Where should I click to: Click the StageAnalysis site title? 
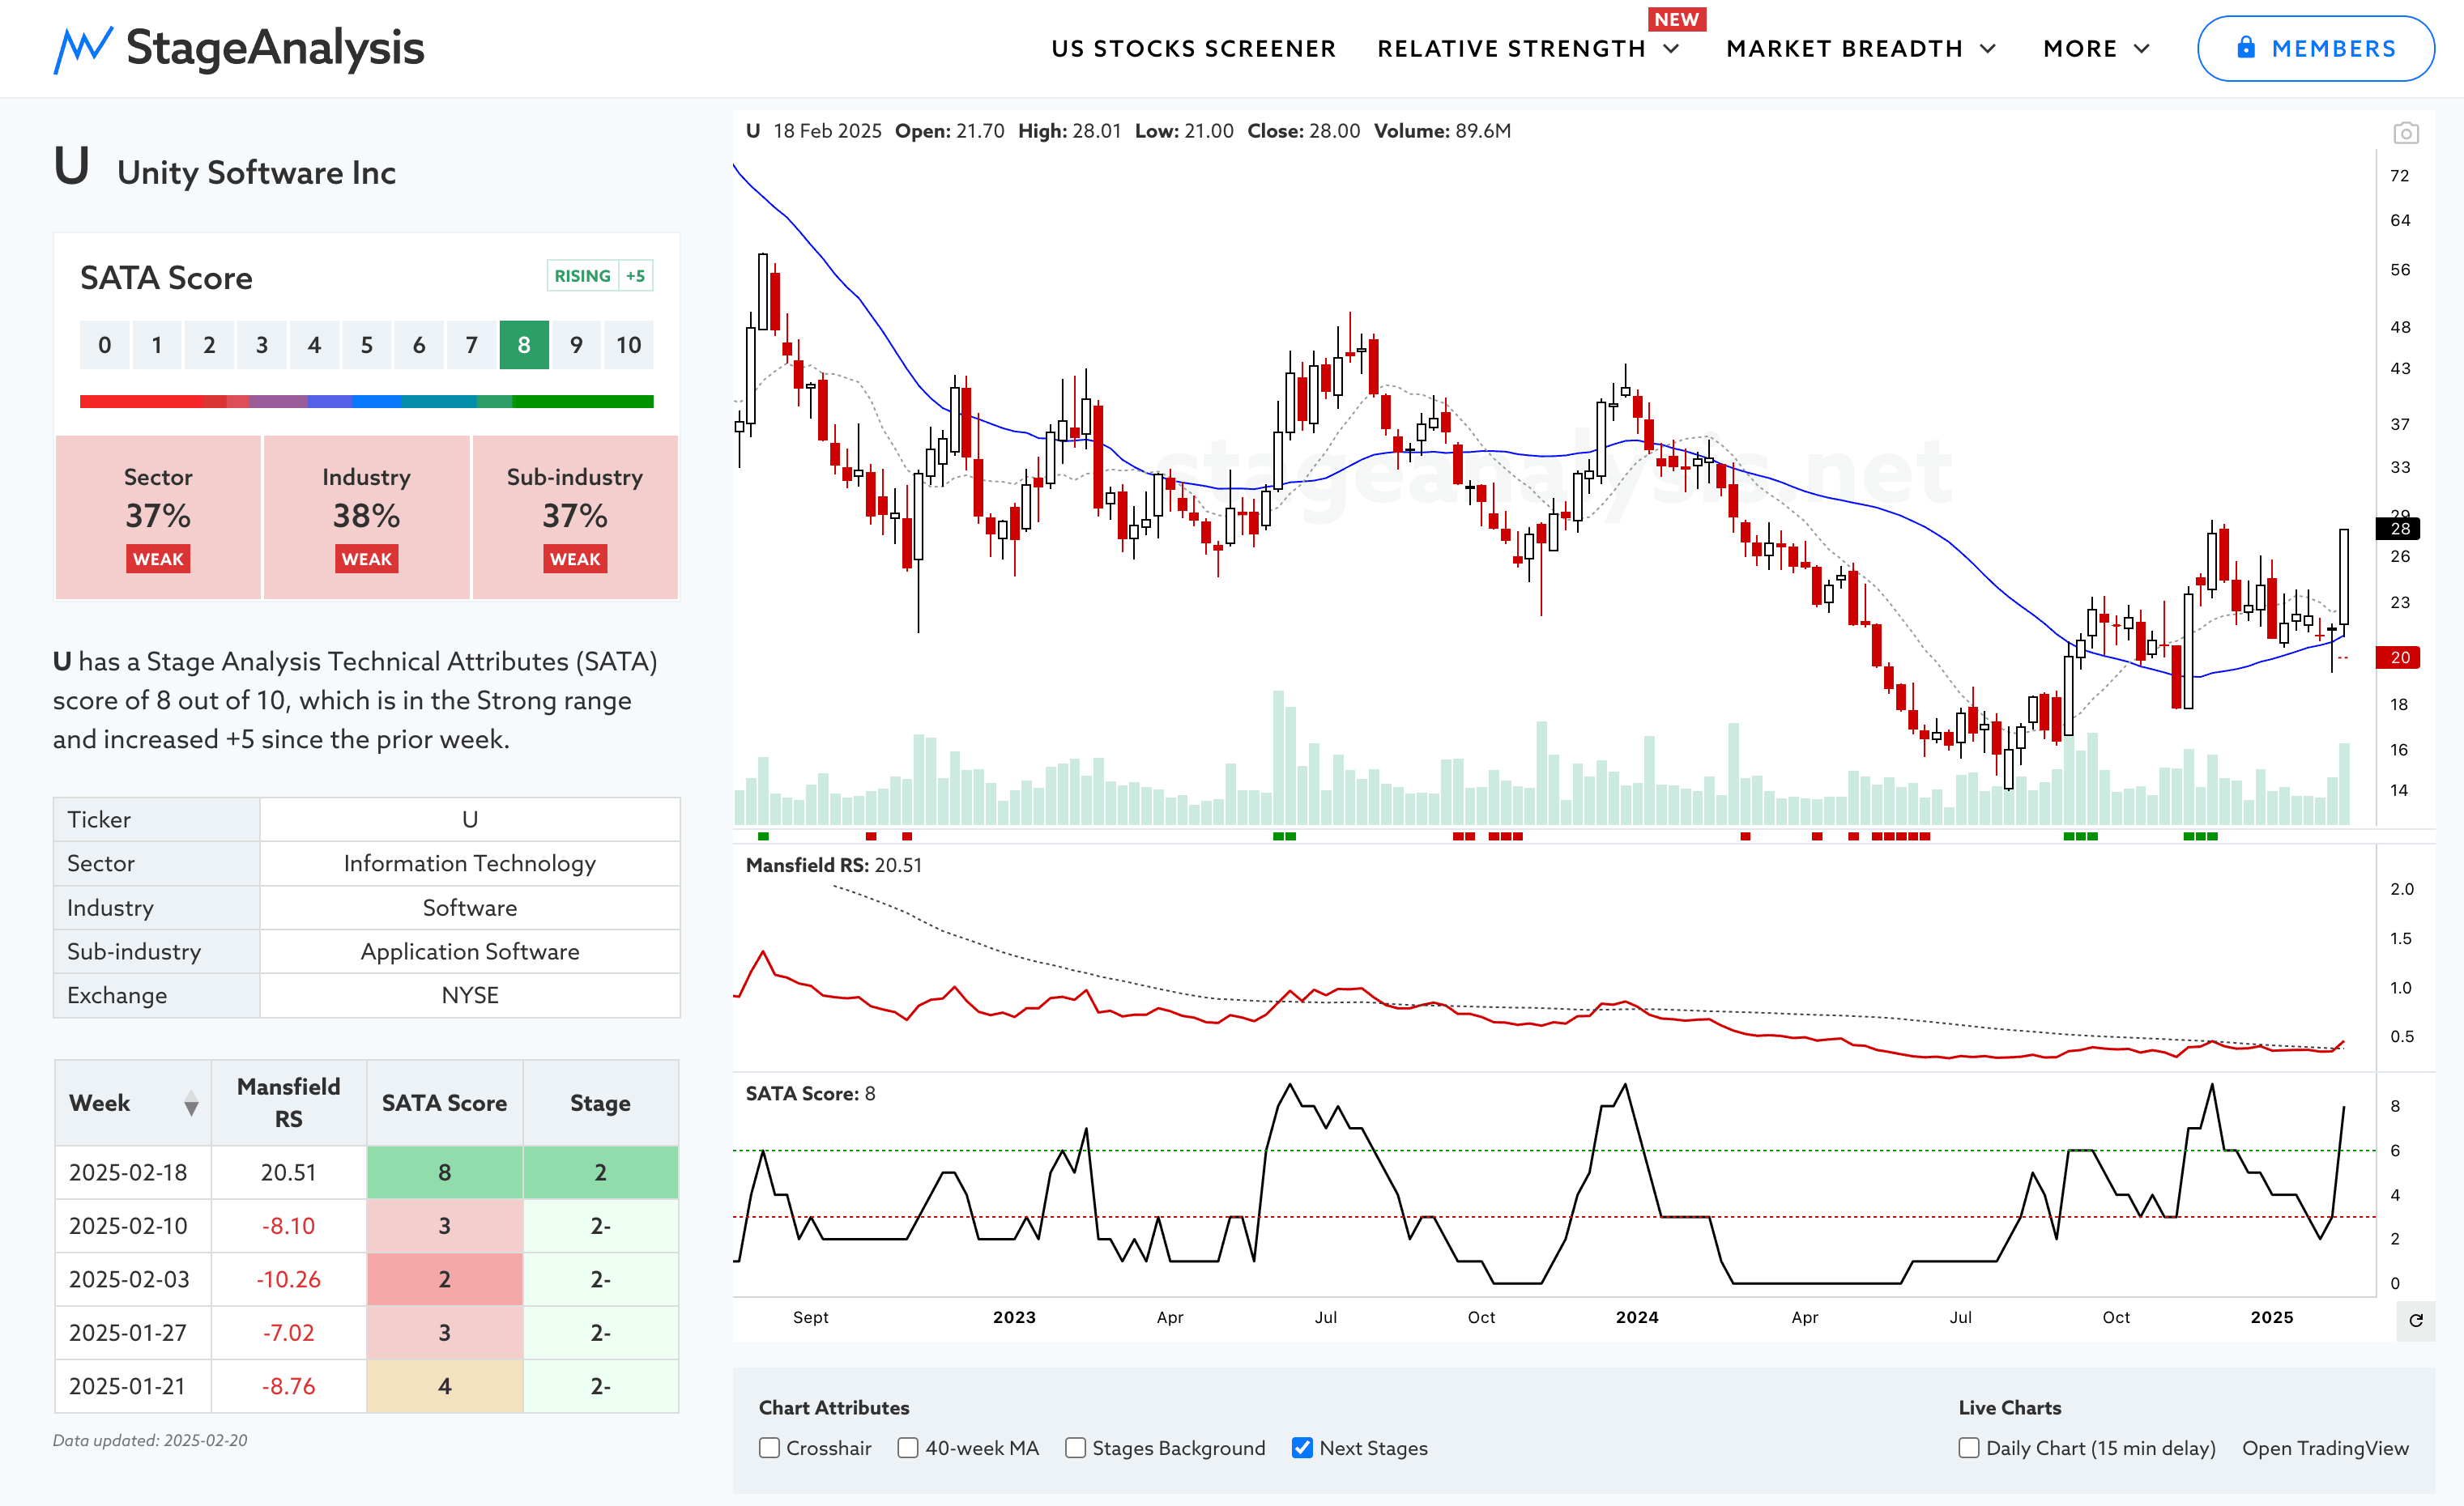pyautogui.click(x=275, y=48)
